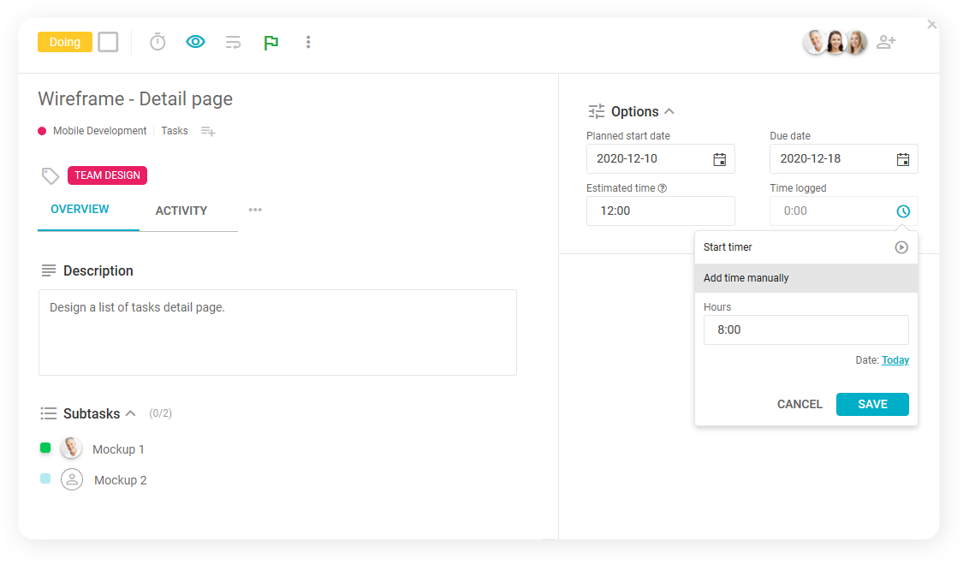Open the Mockup 2 subtask
Screen dimensions: 963x564
(x=121, y=480)
